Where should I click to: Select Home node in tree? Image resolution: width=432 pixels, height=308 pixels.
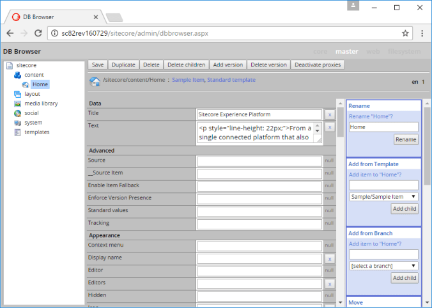click(x=40, y=84)
